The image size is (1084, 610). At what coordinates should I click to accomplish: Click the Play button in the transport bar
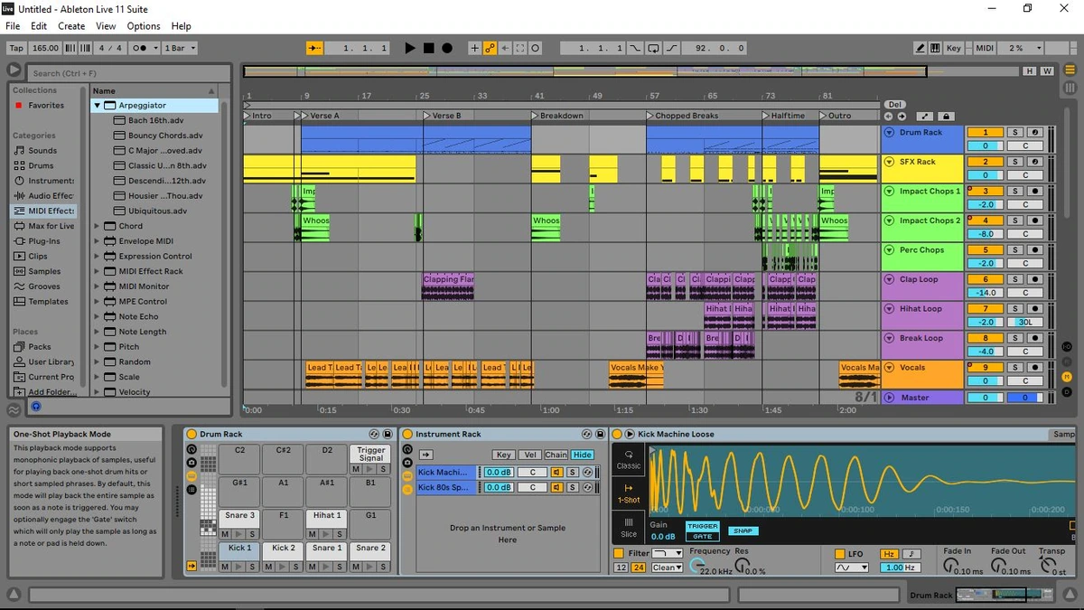pos(409,48)
